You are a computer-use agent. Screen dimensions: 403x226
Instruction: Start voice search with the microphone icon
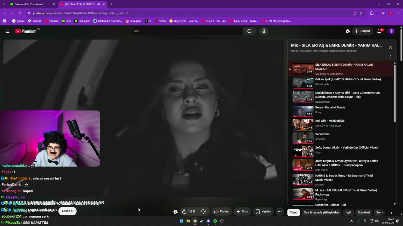[x=264, y=31]
